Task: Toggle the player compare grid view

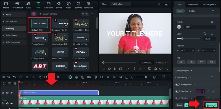Action: [x=159, y=4]
